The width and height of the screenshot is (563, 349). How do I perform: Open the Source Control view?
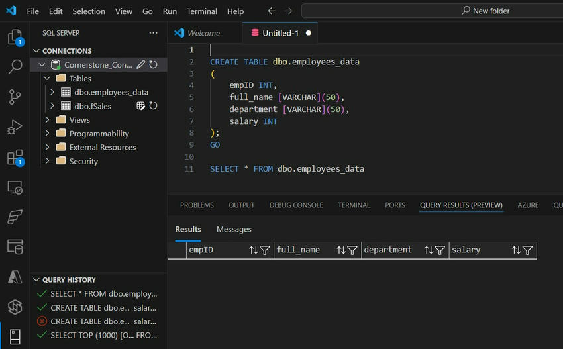pyautogui.click(x=15, y=97)
